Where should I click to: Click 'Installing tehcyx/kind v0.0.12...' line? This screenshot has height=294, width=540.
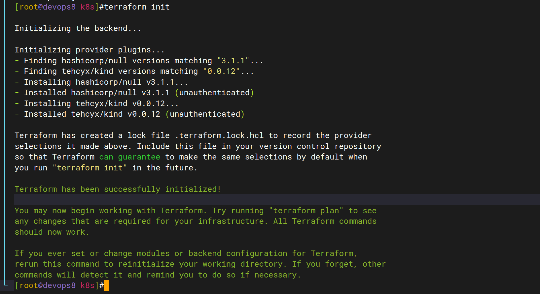point(97,103)
